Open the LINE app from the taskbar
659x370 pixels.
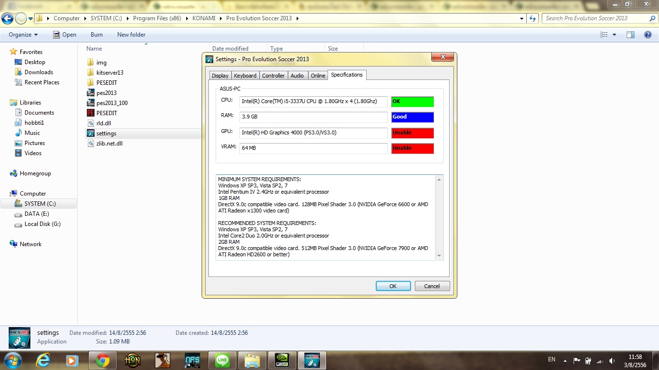click(x=222, y=360)
